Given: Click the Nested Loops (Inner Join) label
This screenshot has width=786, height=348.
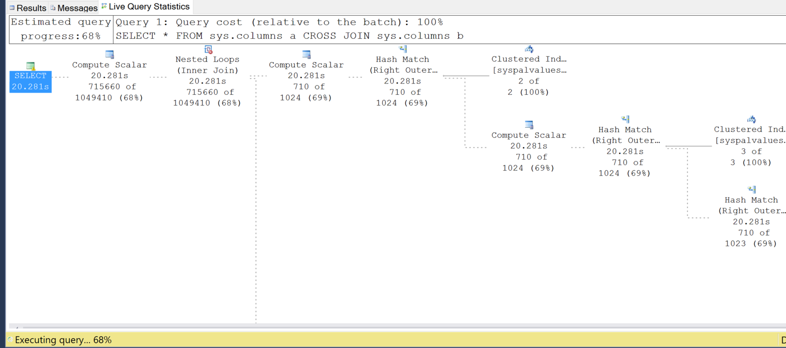Looking at the screenshot, I should point(208,65).
